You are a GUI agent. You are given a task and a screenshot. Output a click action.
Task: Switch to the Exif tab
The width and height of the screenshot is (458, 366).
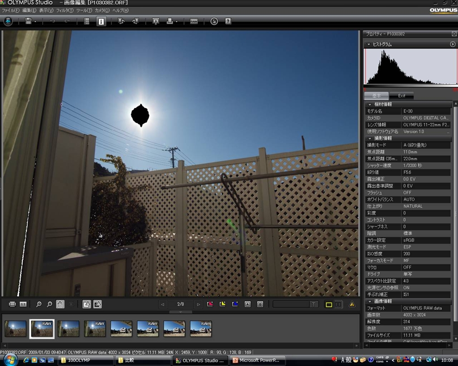coord(401,96)
